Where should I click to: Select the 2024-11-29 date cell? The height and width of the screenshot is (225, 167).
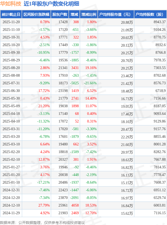[11, 213]
